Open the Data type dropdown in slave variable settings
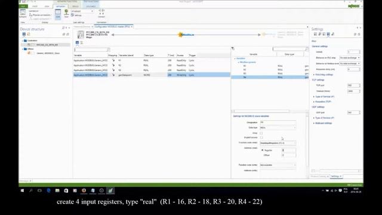The width and height of the screenshot is (382, 215). click(x=278, y=127)
